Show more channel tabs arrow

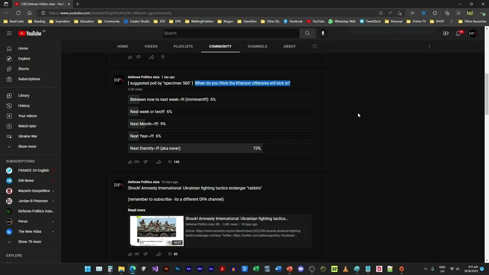click(x=429, y=46)
